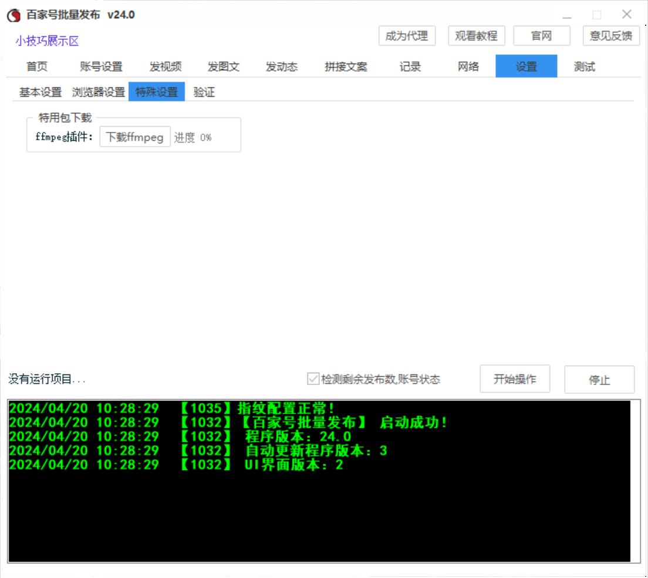Click 观看教程 button
Image resolution: width=648 pixels, height=578 pixels.
[x=477, y=36]
